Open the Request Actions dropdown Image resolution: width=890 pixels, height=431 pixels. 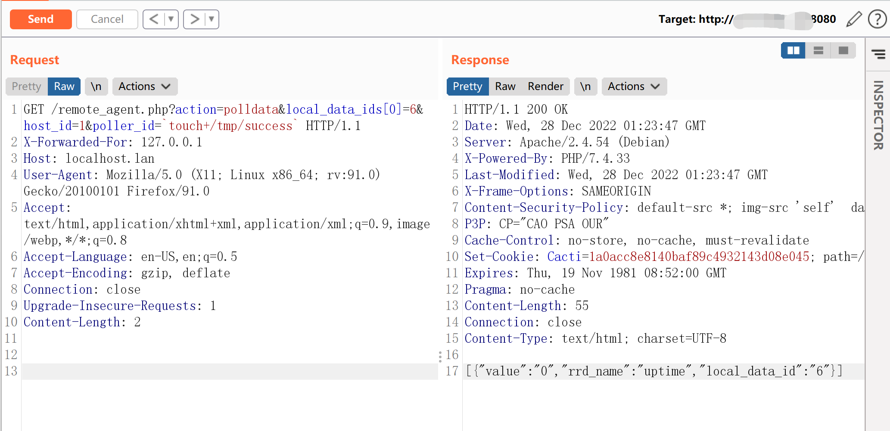pyautogui.click(x=144, y=87)
